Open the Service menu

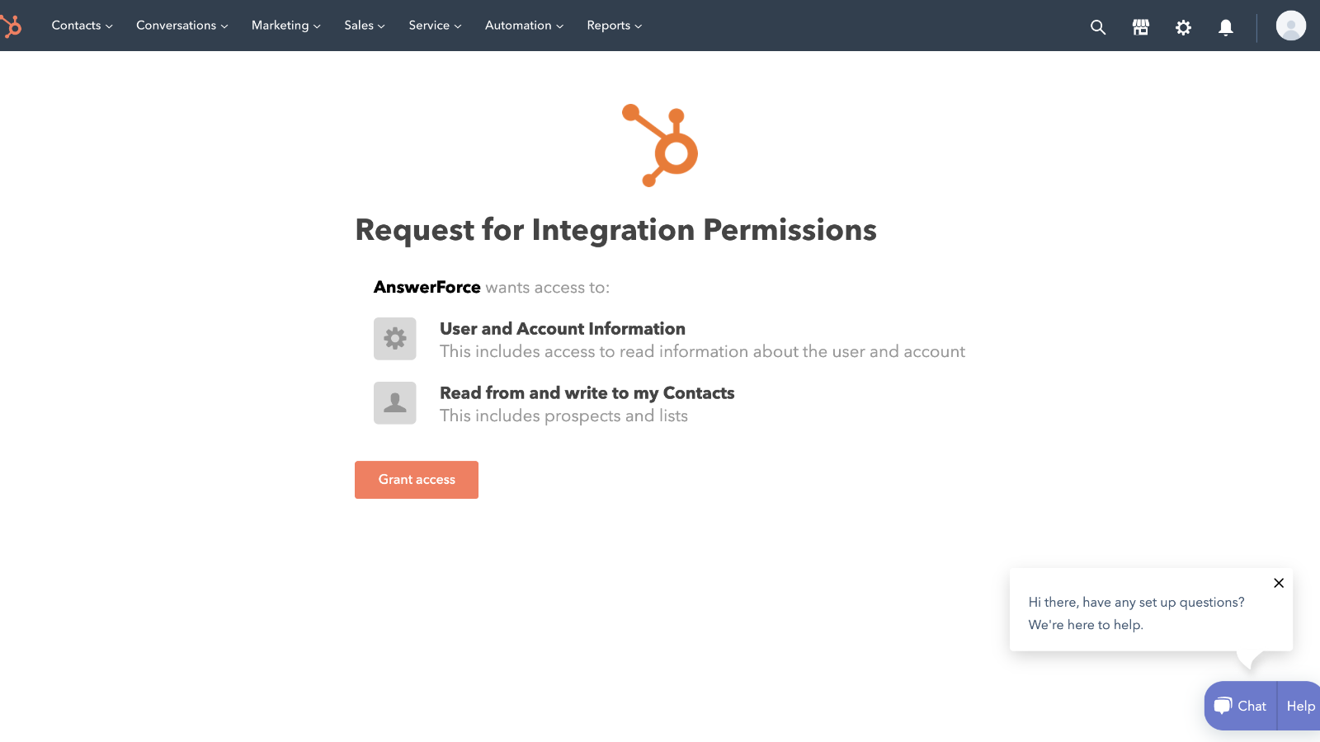[434, 26]
